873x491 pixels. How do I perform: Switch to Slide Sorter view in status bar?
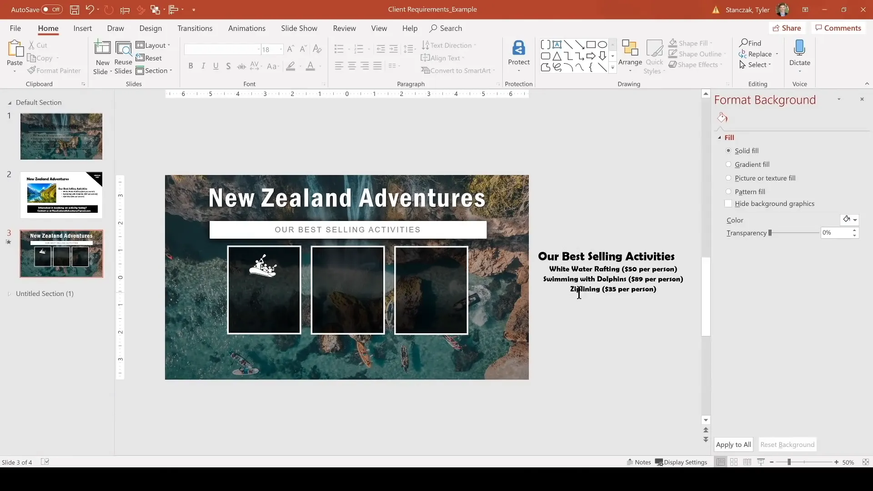point(734,462)
